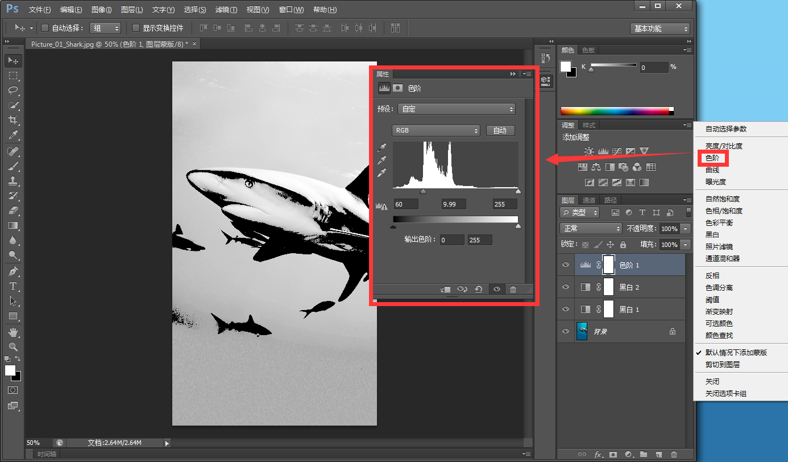Viewport: 788px width, 462px height.
Task: Click the white highlight input slider under histogram
Action: (x=517, y=192)
